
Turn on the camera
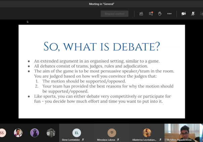pyautogui.click(x=184, y=14)
